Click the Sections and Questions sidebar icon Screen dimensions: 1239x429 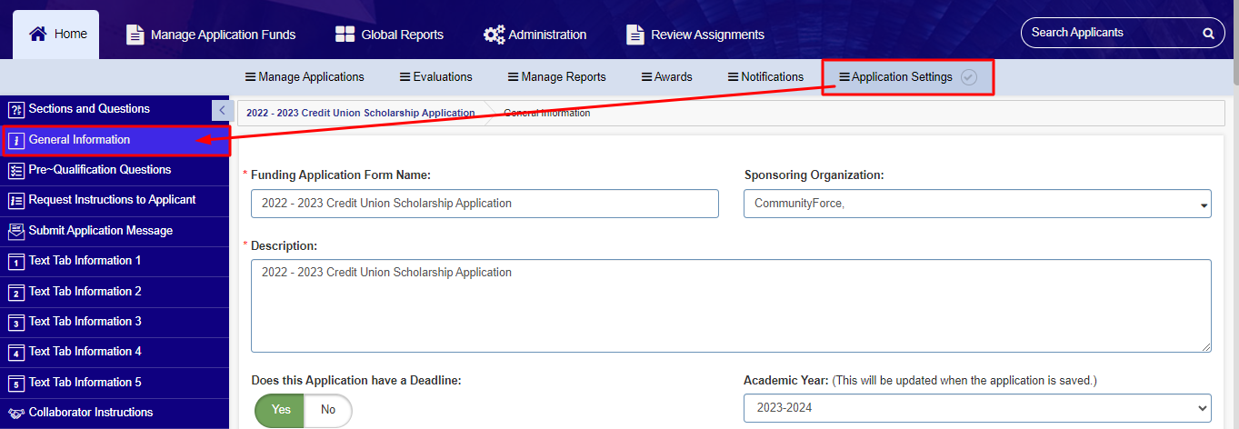tap(15, 109)
